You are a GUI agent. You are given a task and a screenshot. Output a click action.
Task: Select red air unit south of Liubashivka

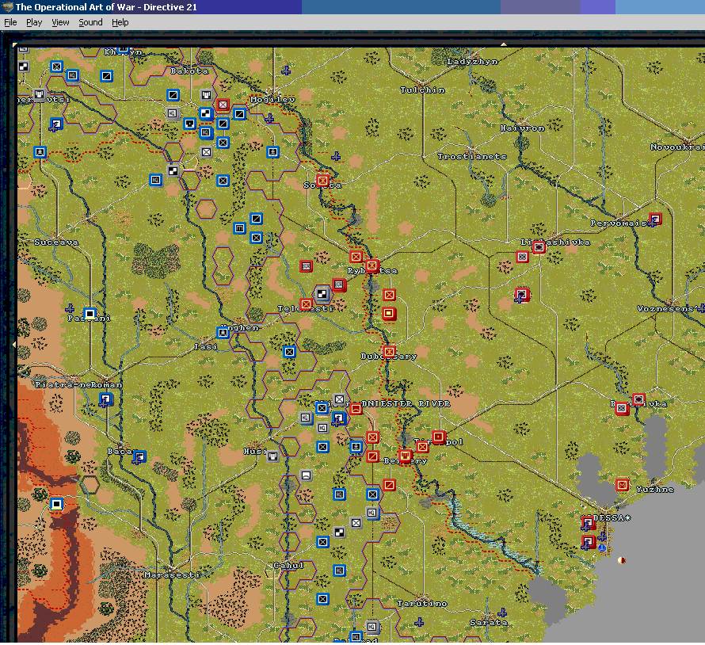522,295
